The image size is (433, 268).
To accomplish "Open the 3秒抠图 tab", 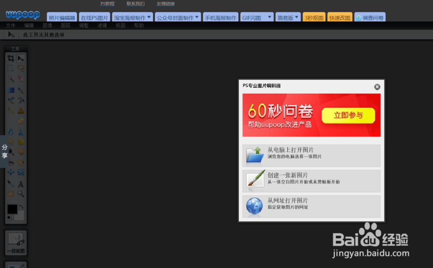I will 314,17.
